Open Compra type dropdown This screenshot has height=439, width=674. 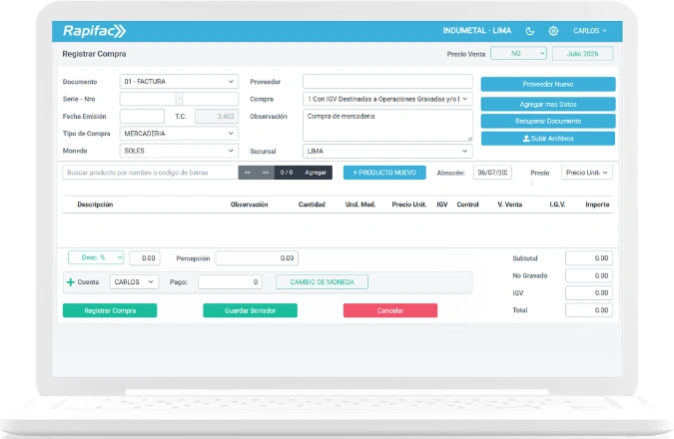coord(387,99)
